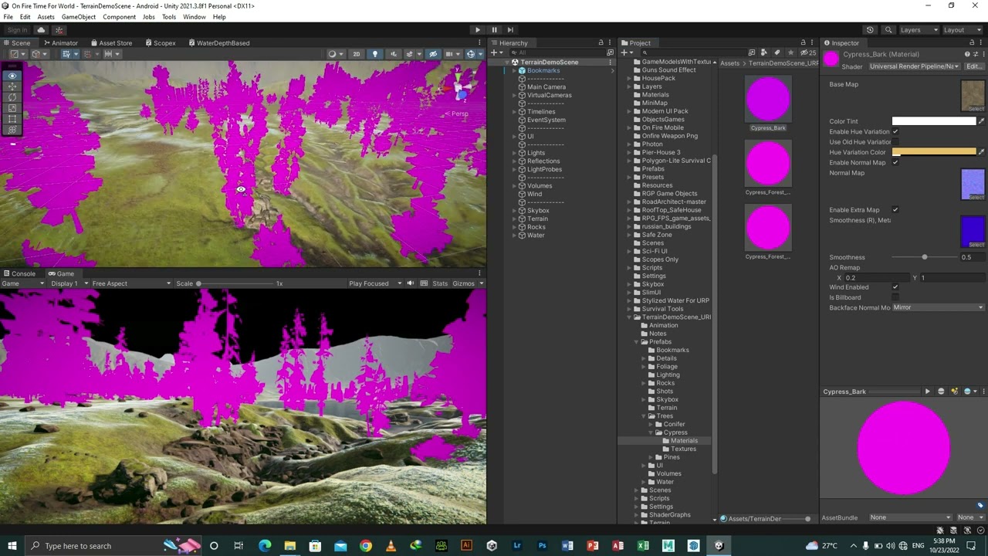Image resolution: width=988 pixels, height=556 pixels.
Task: Select the Cypress_Bark material thumbnail in Project
Action: coord(768,99)
